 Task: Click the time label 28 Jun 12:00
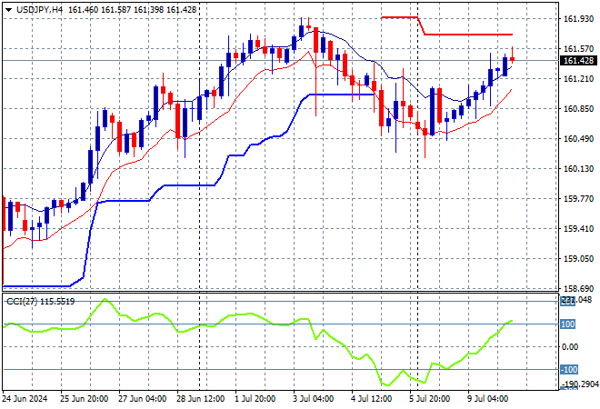click(200, 399)
